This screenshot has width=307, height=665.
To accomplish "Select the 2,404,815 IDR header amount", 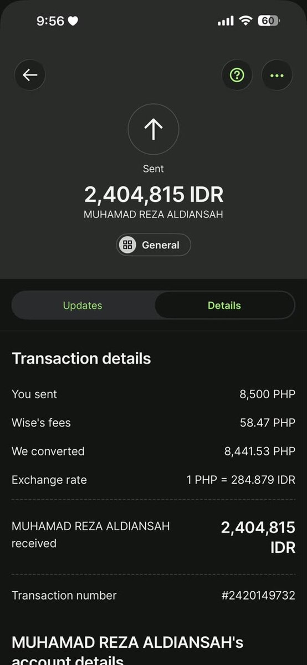I will click(153, 195).
